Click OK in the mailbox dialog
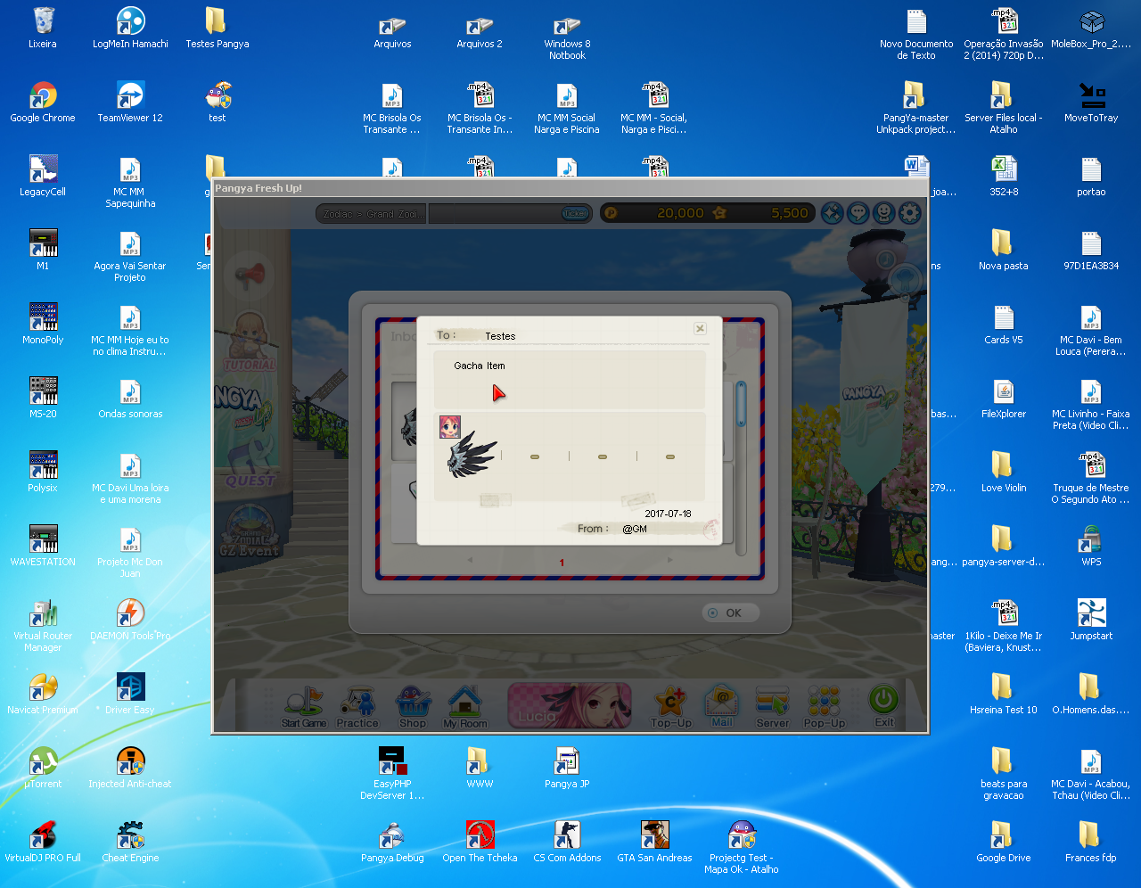 pyautogui.click(x=730, y=613)
